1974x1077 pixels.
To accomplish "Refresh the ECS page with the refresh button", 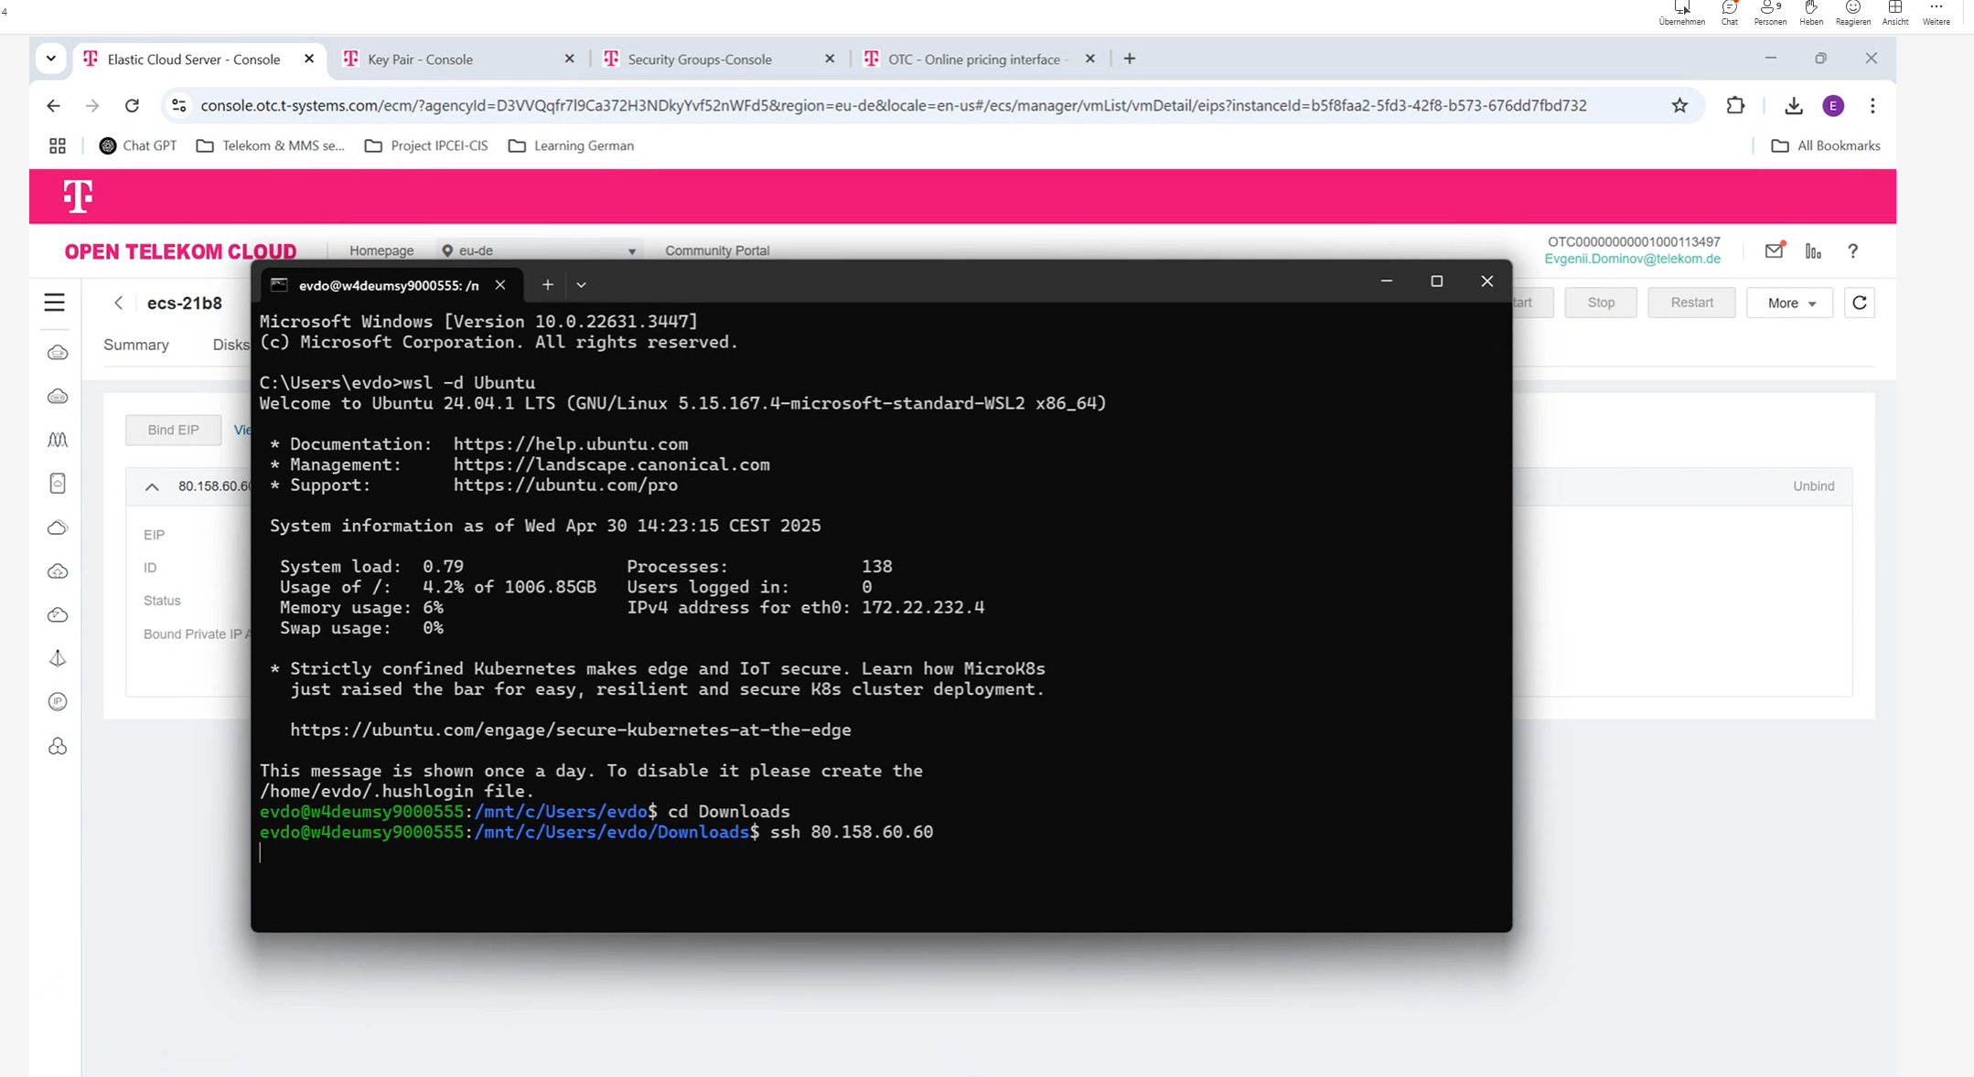I will [x=1860, y=303].
